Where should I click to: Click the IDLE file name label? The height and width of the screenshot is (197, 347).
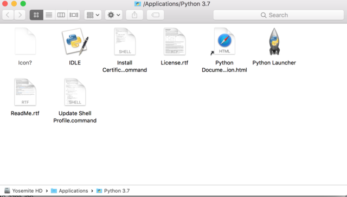(x=75, y=63)
